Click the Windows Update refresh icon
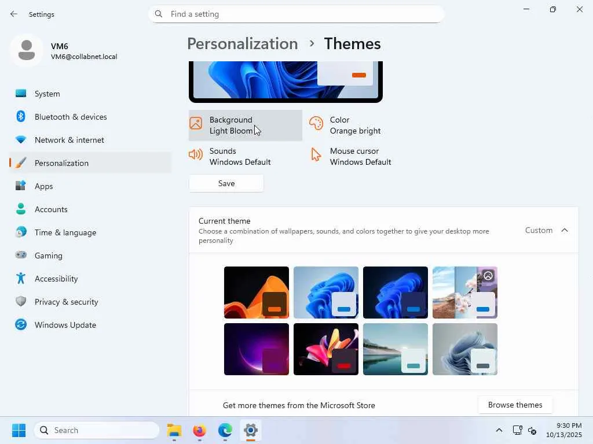Viewport: 593px width, 444px height. coord(21,324)
